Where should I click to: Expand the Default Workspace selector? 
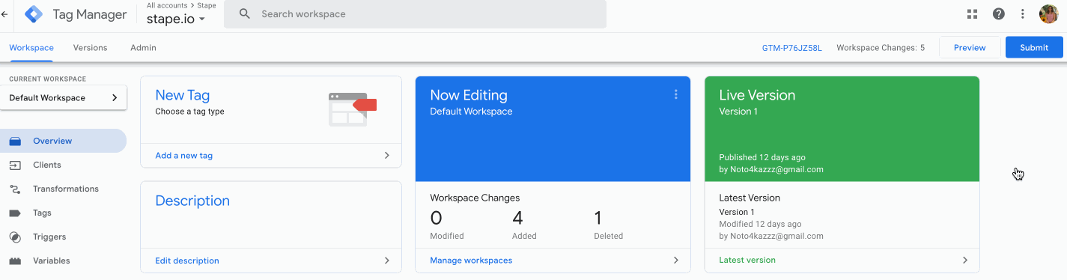click(x=64, y=97)
